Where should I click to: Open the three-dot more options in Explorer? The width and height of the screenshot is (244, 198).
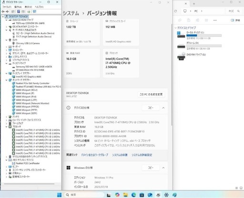point(215,20)
